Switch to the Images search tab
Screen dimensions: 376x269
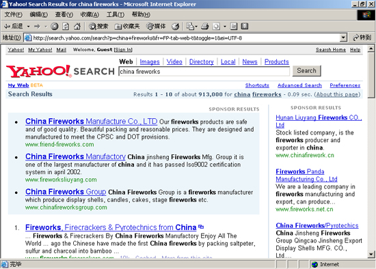tap(150, 62)
